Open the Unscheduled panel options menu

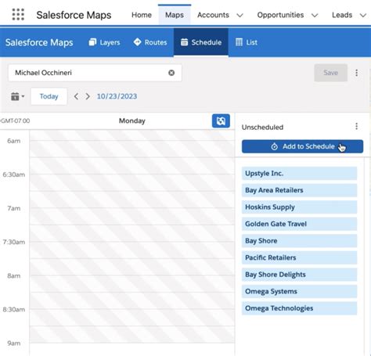(356, 127)
